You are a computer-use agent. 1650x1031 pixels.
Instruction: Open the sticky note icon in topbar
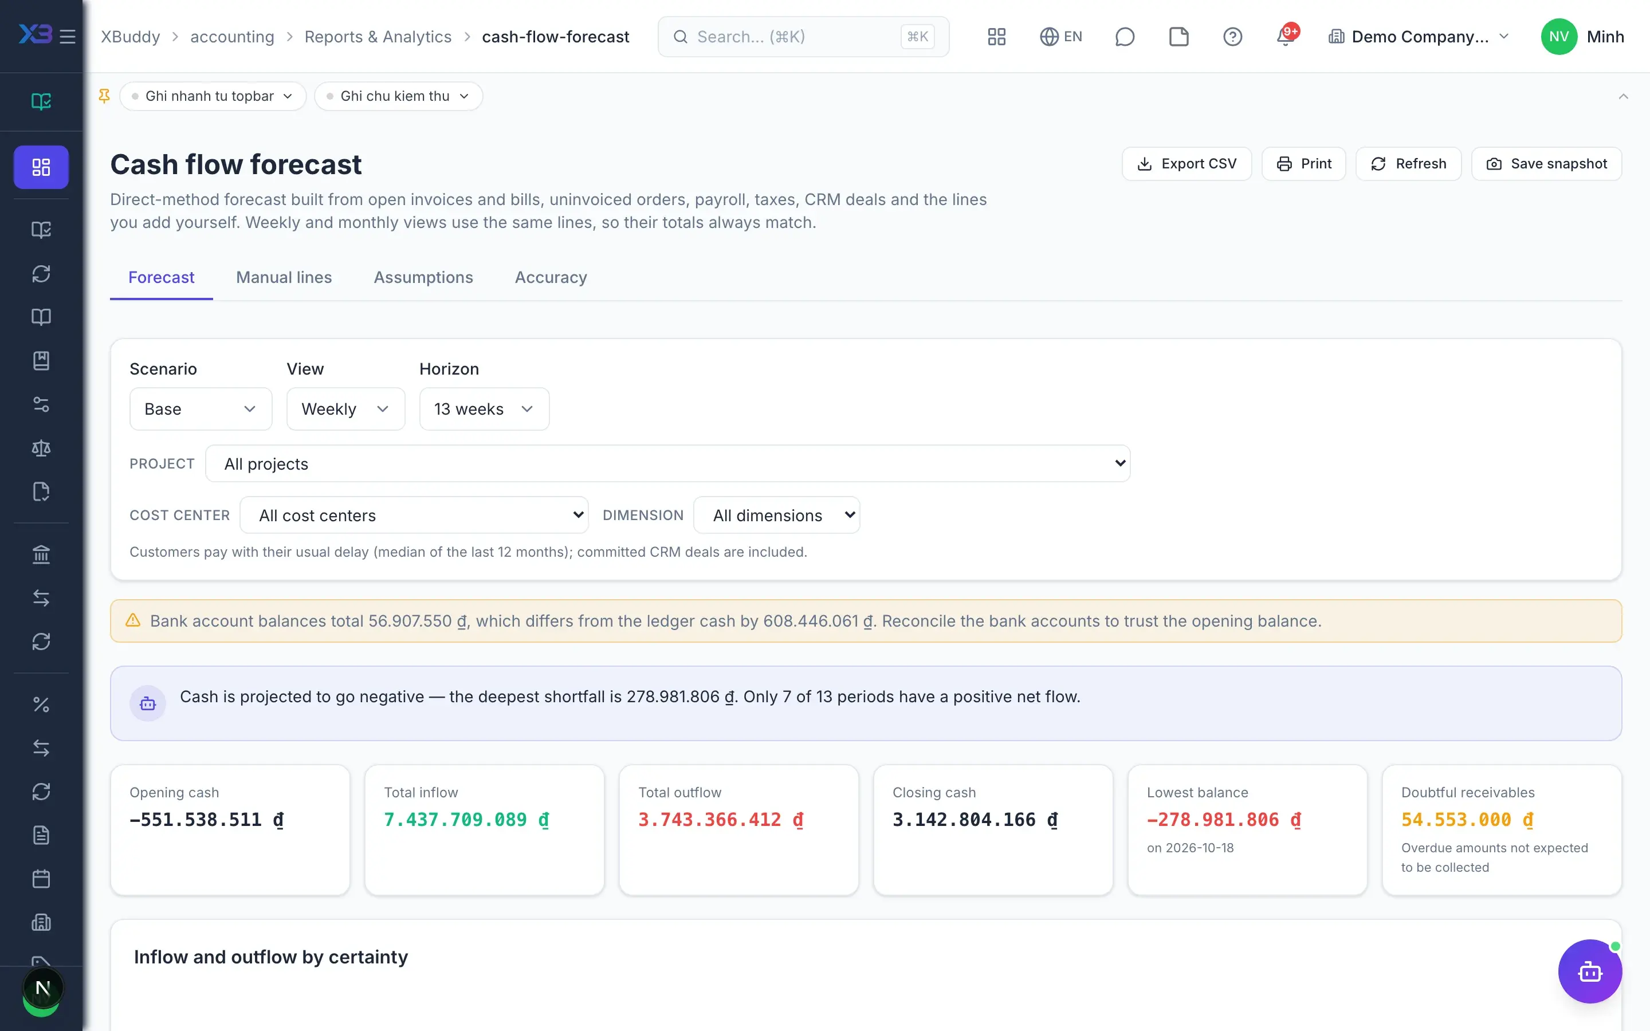pyautogui.click(x=1178, y=37)
